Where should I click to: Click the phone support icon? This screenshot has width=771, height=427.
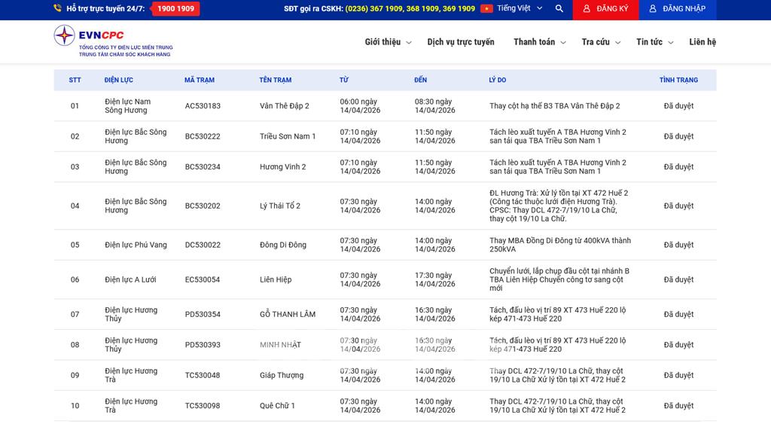[58, 9]
